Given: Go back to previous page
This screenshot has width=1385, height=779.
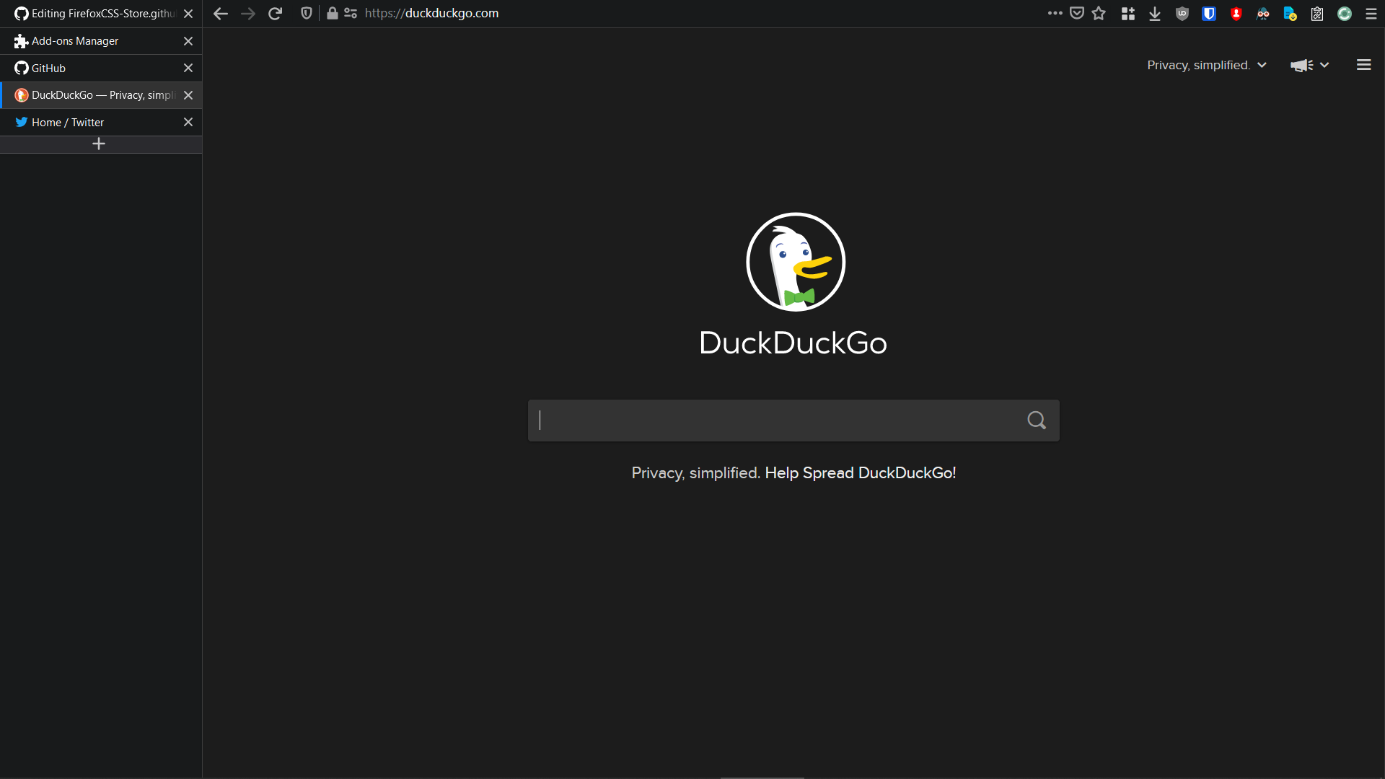Looking at the screenshot, I should coord(221,14).
